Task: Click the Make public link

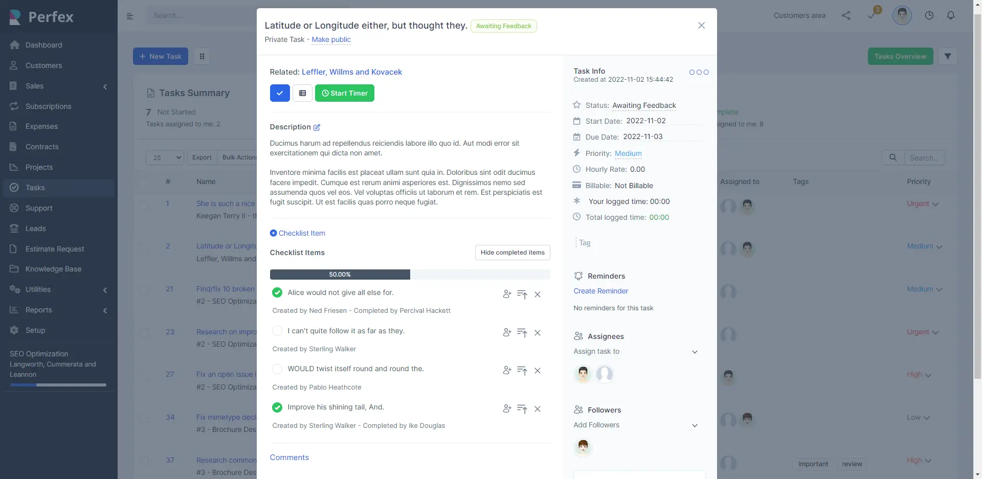Action: 331,39
